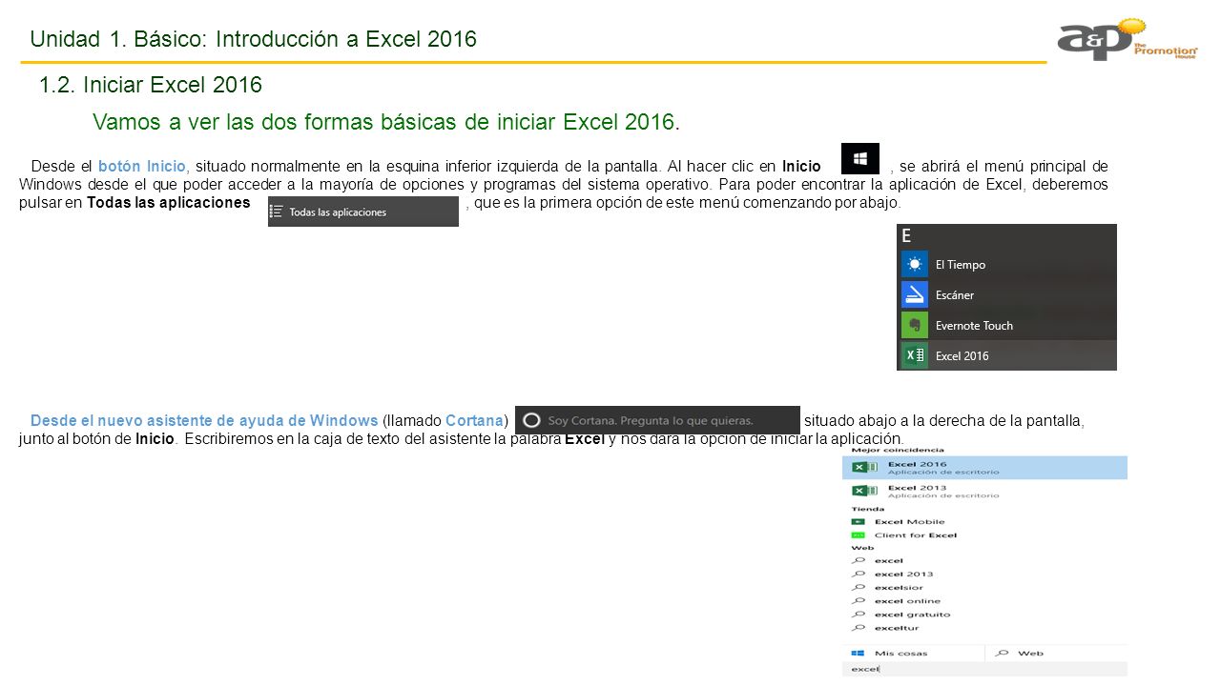Image resolution: width=1221 pixels, height=686 pixels.
Task: Click Excel 2016 icon in search results
Action: tap(864, 468)
